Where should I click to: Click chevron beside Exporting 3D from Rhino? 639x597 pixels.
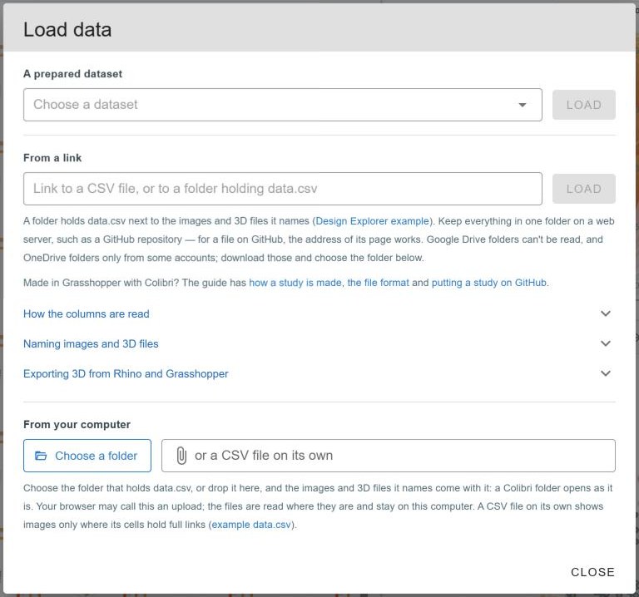click(606, 373)
